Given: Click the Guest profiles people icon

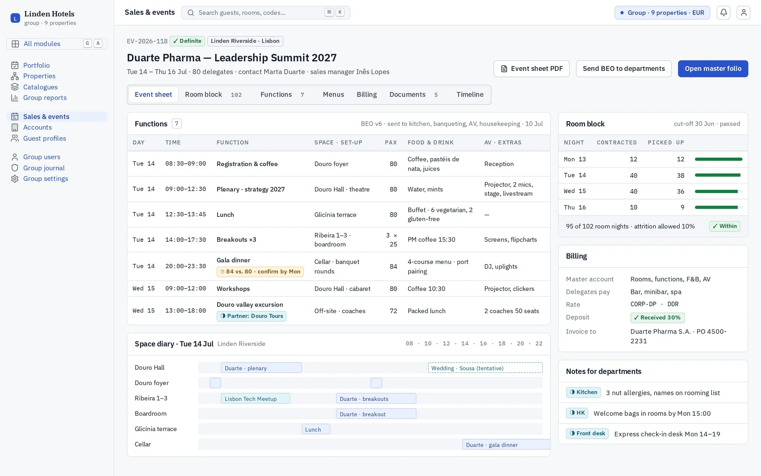Looking at the screenshot, I should [15, 138].
